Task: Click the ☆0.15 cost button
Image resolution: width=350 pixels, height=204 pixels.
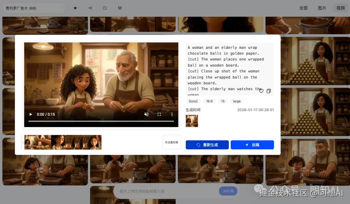Action: (228, 191)
